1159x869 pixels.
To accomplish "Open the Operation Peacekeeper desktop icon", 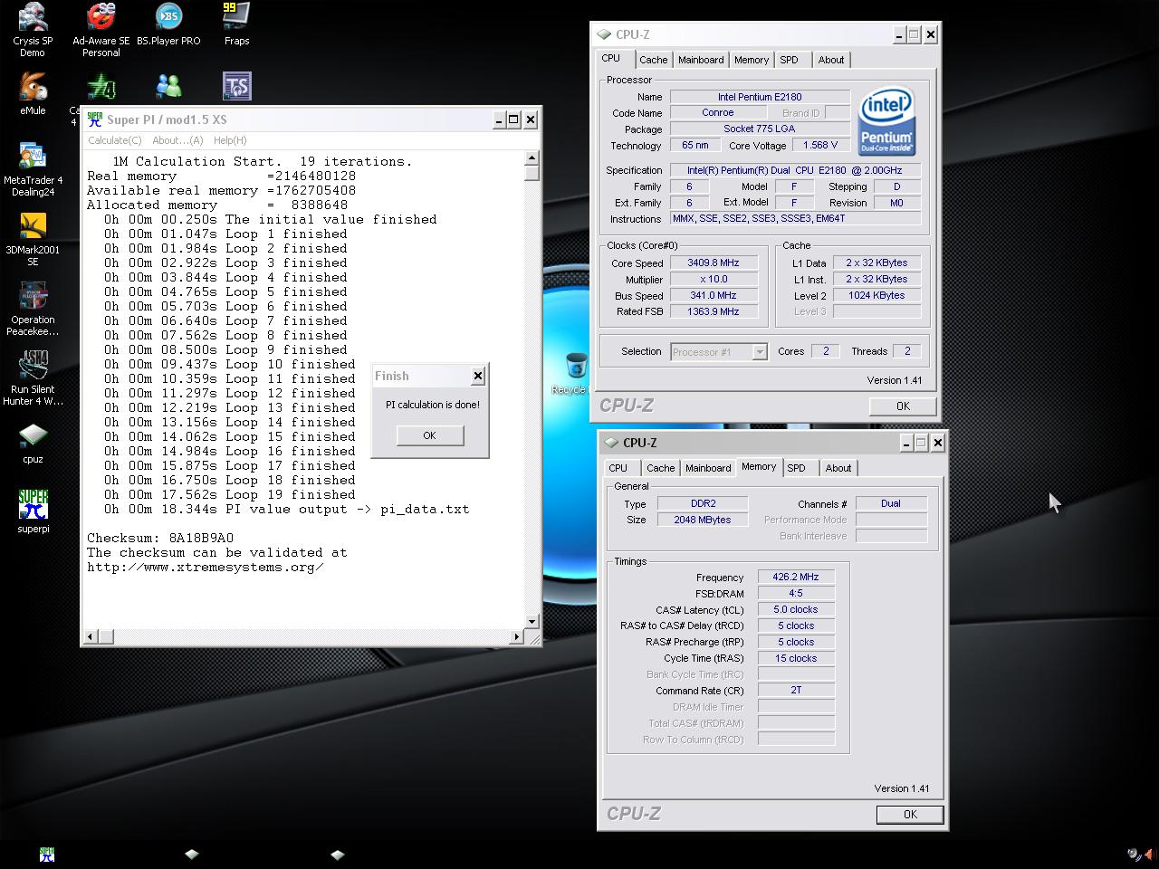I will coord(33,309).
